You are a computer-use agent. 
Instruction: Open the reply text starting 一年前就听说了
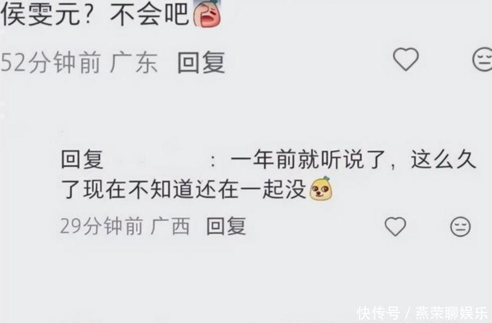coord(353,159)
